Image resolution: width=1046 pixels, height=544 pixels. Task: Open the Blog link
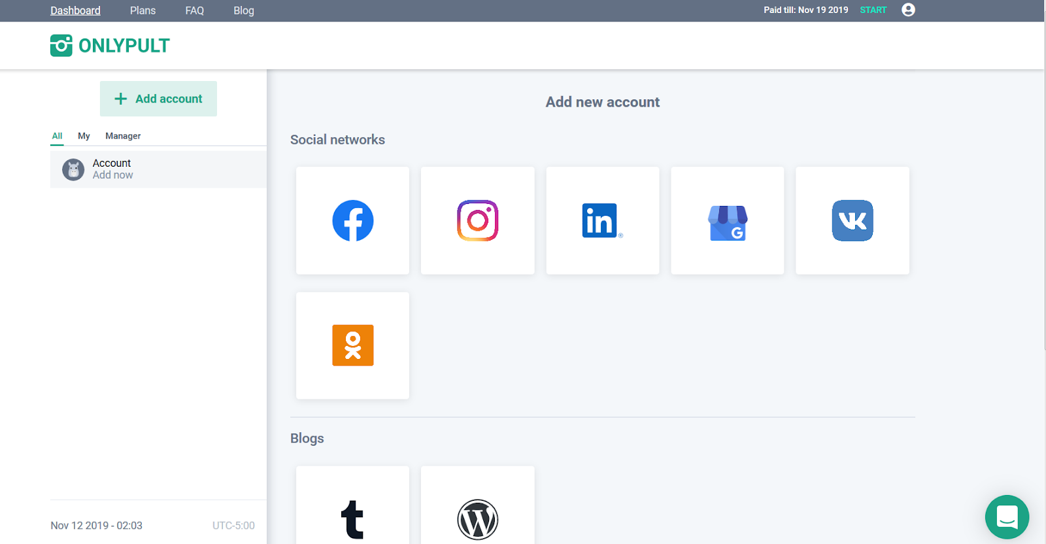[x=244, y=10]
